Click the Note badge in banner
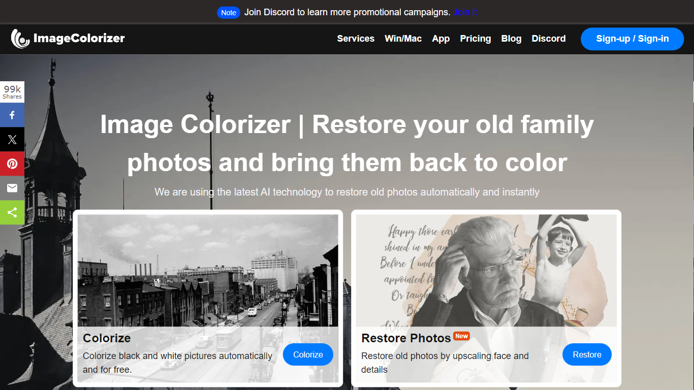This screenshot has width=694, height=390. 229,13
